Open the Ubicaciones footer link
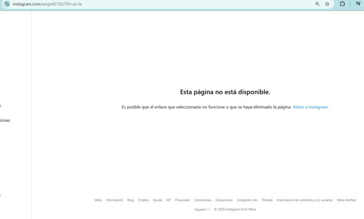The image size is (364, 219). pos(224,200)
